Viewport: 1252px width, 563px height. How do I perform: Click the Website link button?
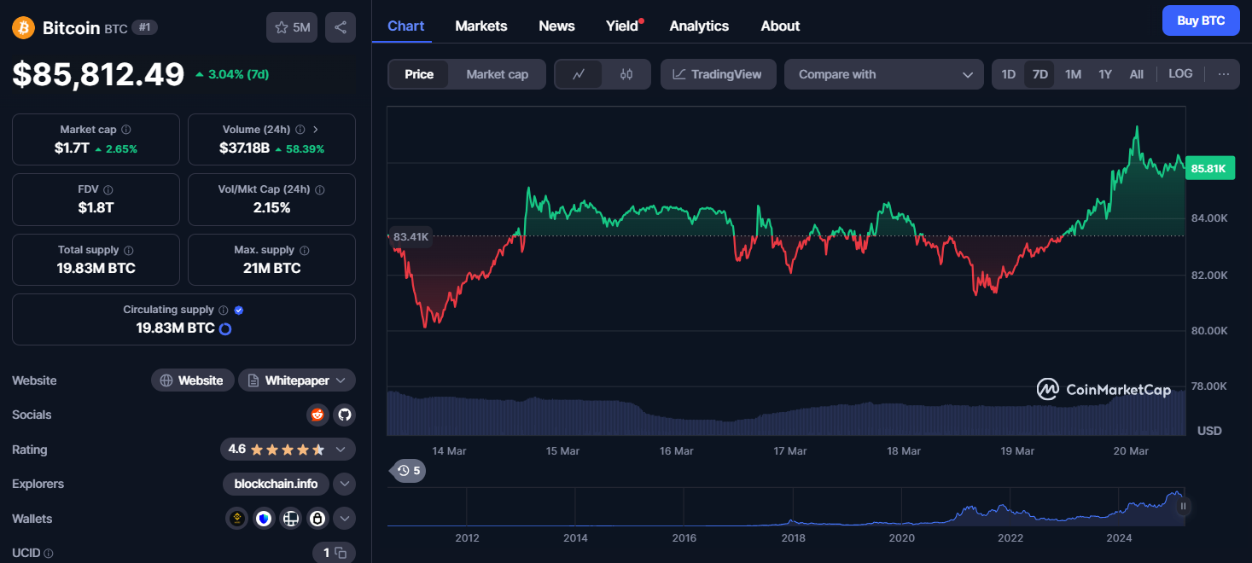click(x=192, y=380)
